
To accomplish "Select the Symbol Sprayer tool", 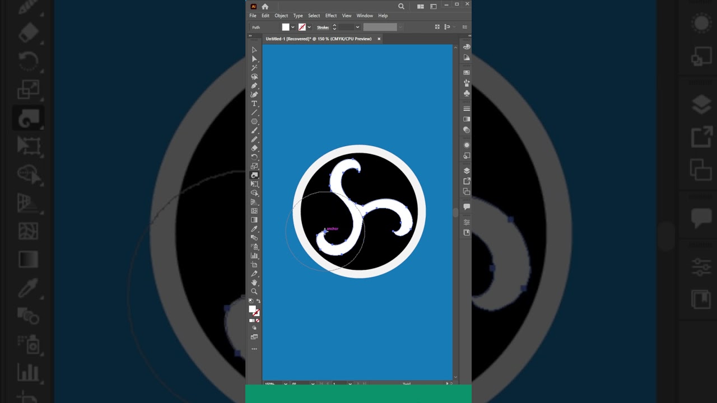I will [254, 246].
